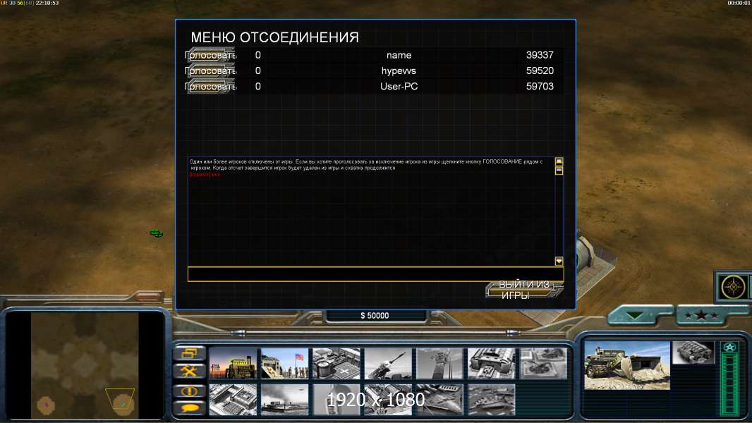Screen dimensions: 752x423
Task: Build the Cold Fusion Reactor sunset icon
Action: click(x=233, y=364)
